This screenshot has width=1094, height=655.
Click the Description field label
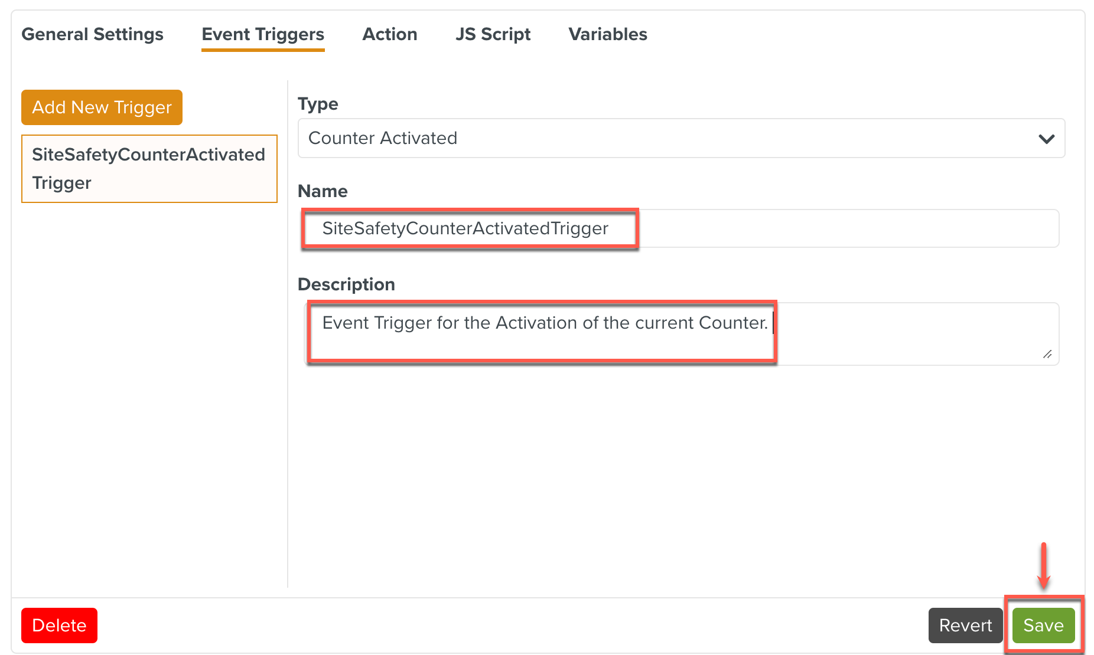[x=346, y=284]
